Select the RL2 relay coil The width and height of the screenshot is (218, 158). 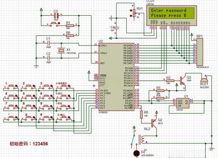click(x=142, y=139)
